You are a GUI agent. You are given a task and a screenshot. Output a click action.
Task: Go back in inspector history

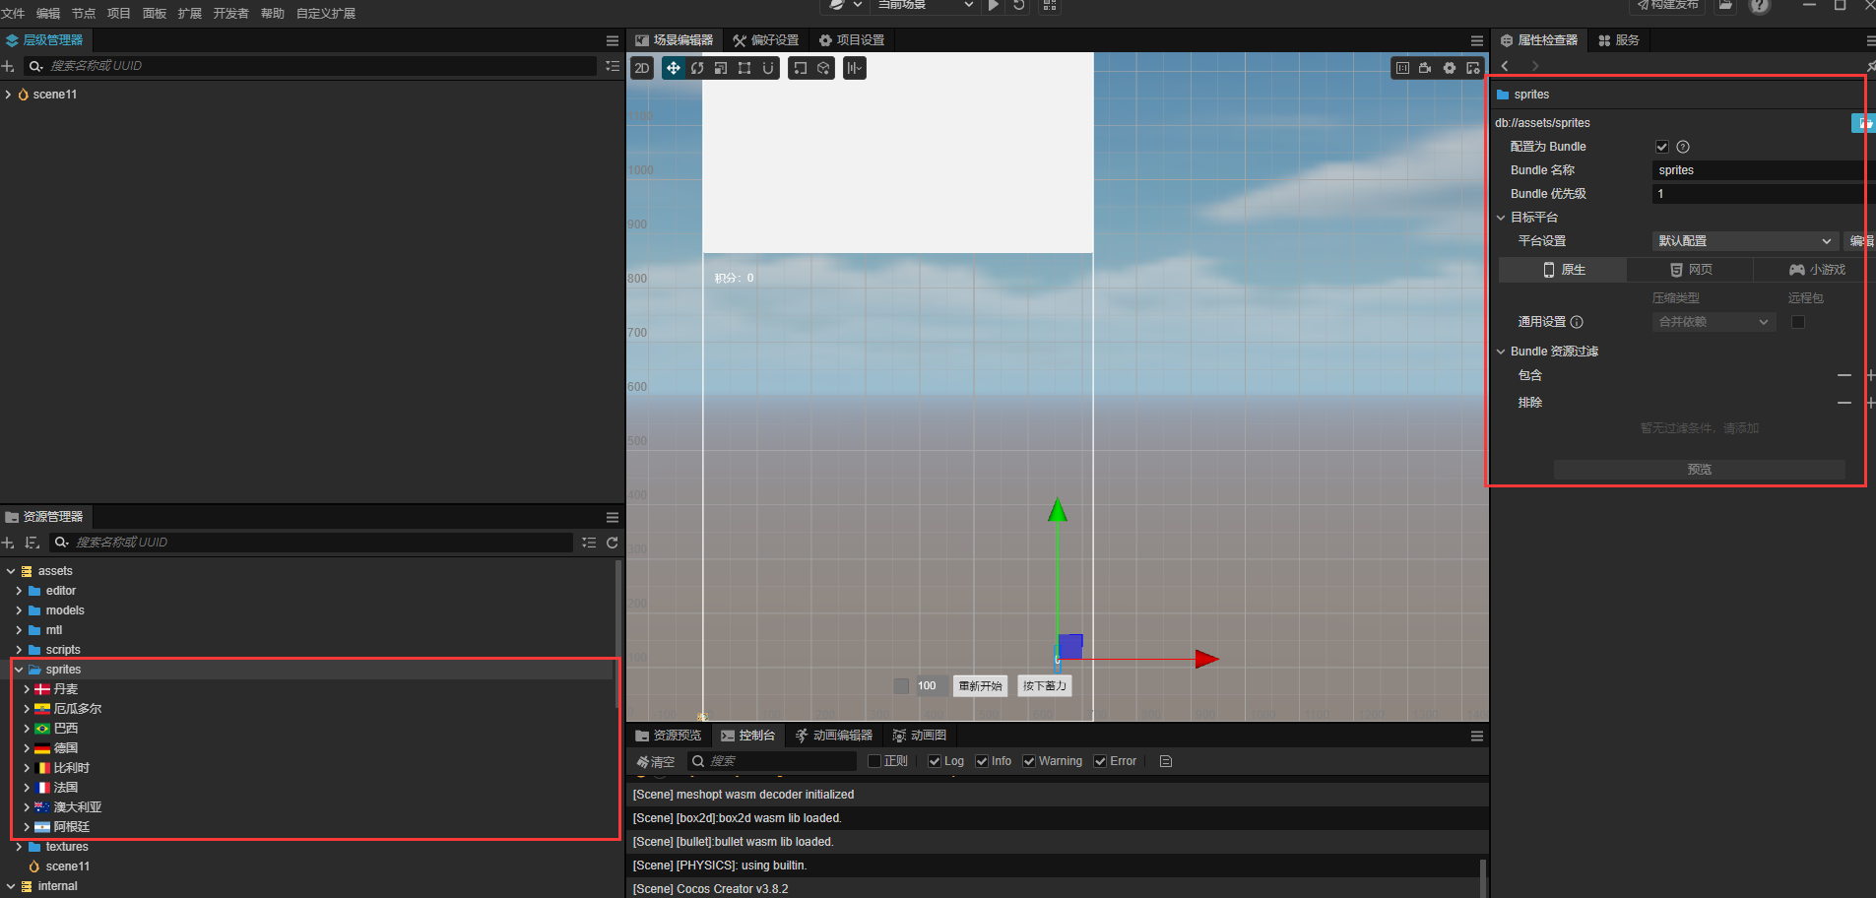[x=1505, y=66]
